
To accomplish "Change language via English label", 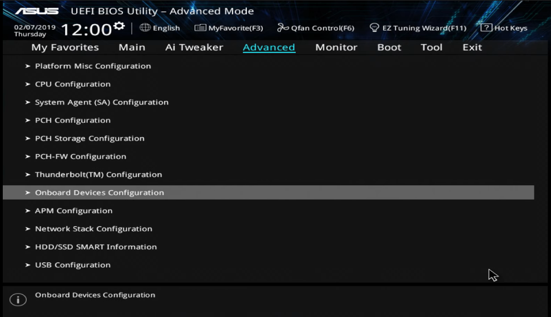I will tap(166, 28).
